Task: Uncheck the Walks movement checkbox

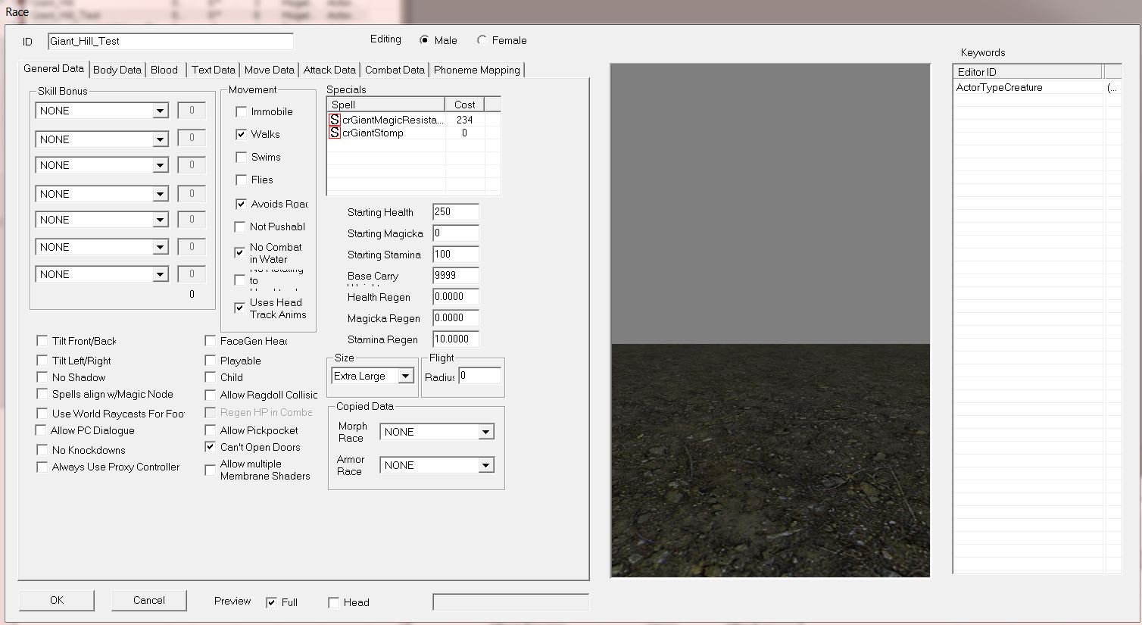Action: (242, 134)
